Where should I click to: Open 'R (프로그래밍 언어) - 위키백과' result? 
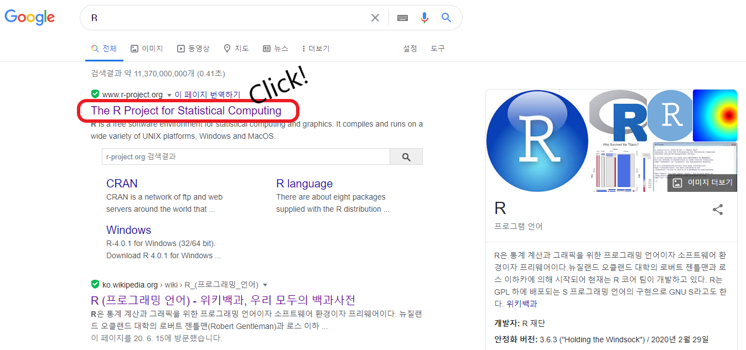[223, 300]
